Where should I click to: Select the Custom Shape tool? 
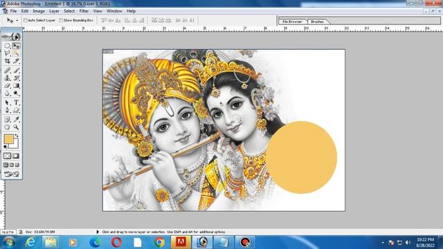[x=16, y=111]
